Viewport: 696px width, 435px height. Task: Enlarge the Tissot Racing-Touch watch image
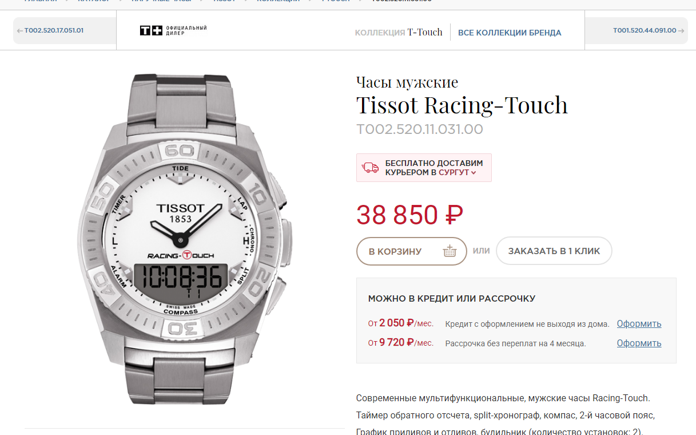185,239
